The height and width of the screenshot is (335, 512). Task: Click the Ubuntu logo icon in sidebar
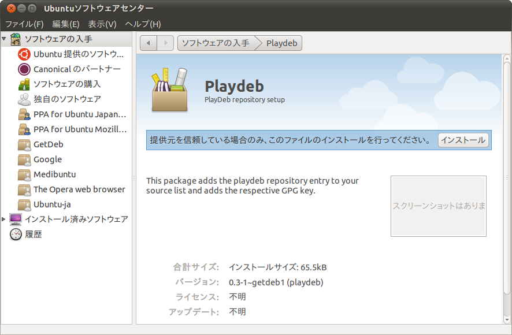(x=24, y=54)
